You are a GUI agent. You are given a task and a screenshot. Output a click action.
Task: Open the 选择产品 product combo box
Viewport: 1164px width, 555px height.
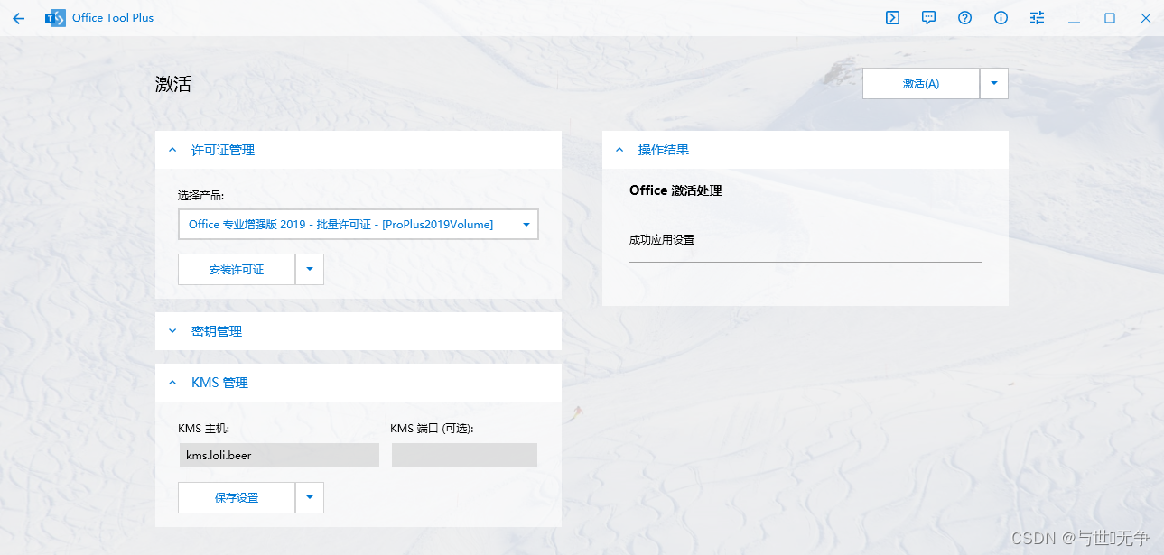(359, 225)
